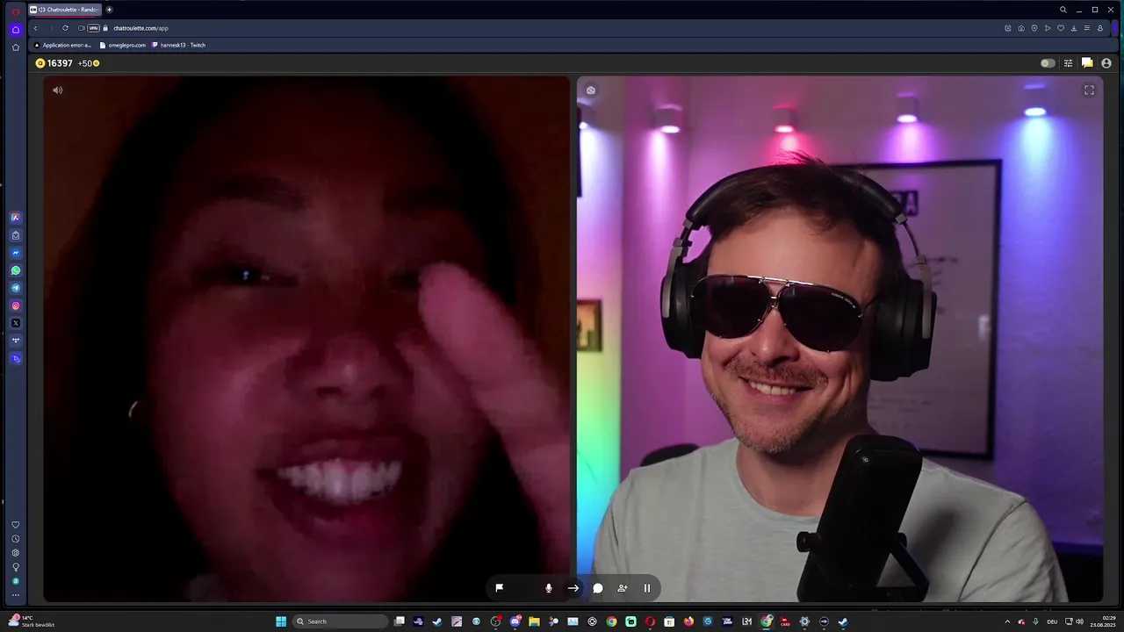Report the stranger with the flag icon
Viewport: 1124px width, 632px height.
point(499,588)
